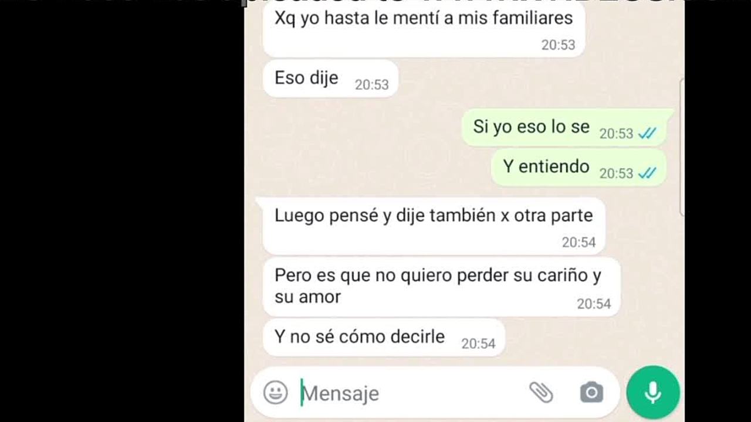The image size is (751, 422).
Task: Tap the 20:54 timestamp under 'su amor'
Action: coord(594,304)
